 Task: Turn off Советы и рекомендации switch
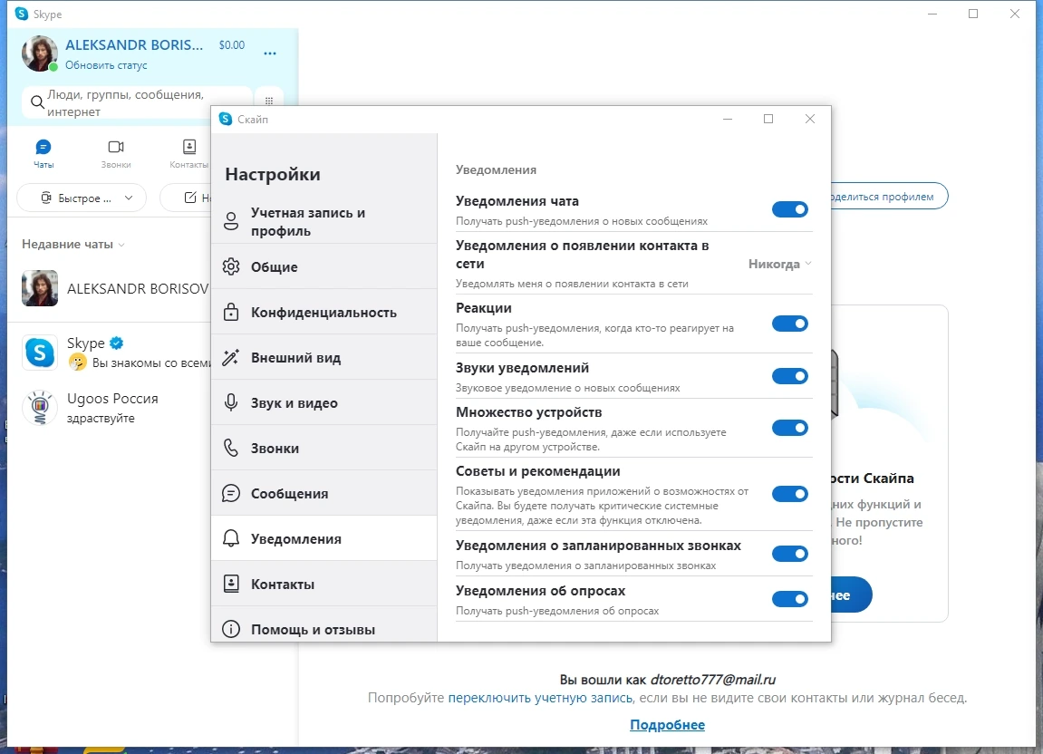click(789, 494)
